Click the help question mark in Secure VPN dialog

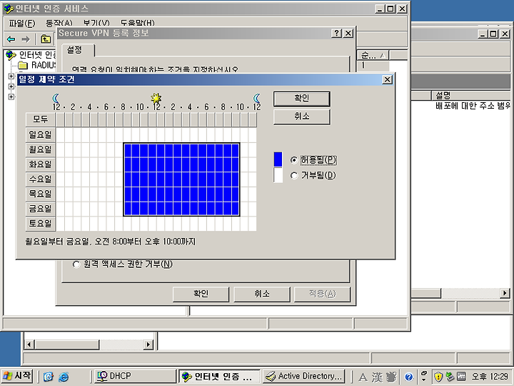[x=337, y=33]
